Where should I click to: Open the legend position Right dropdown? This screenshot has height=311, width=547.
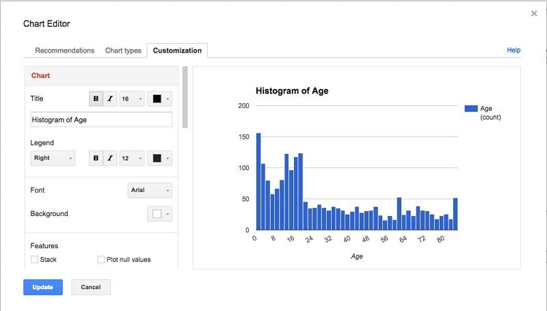point(53,158)
